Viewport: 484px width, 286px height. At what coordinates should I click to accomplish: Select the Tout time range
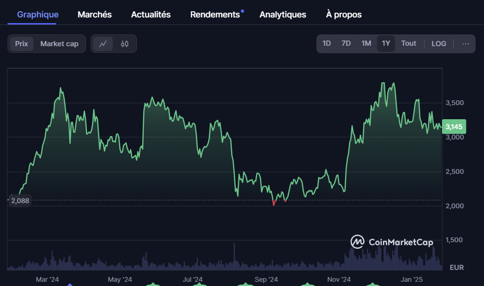tap(408, 44)
